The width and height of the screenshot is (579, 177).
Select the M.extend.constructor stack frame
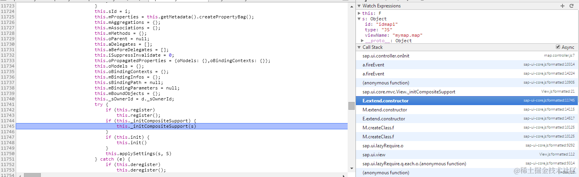point(467,110)
